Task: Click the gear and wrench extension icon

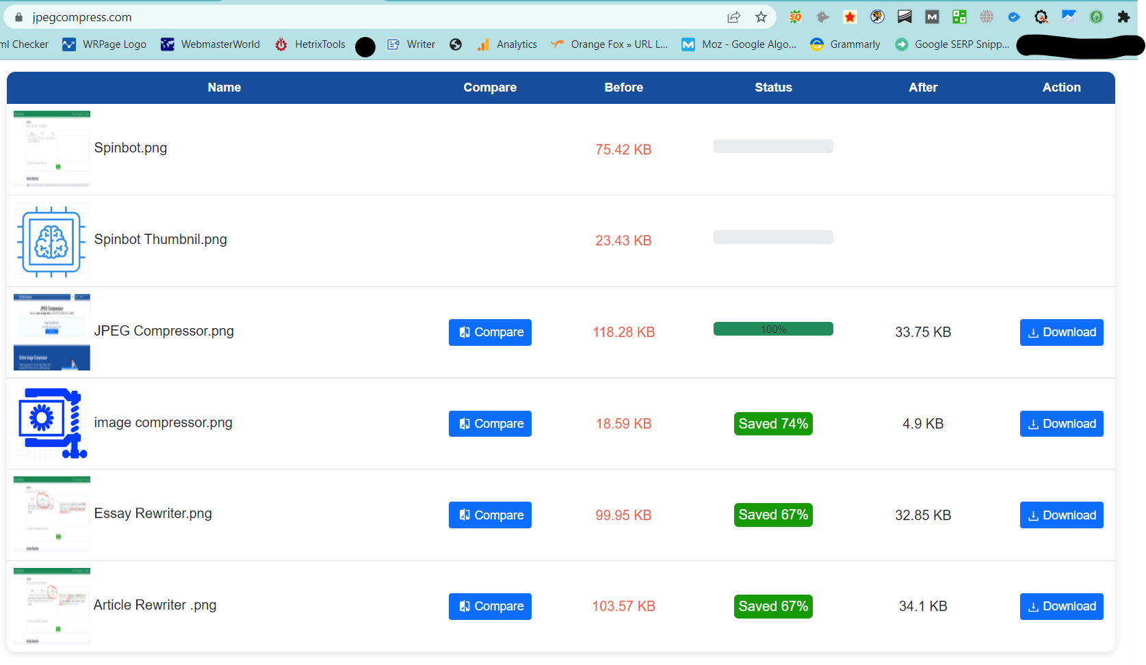Action: pyautogui.click(x=1041, y=17)
